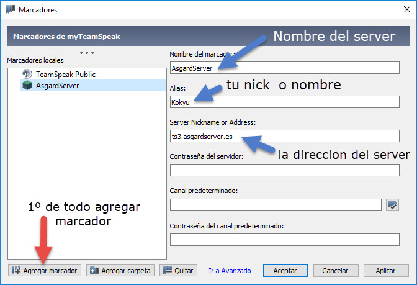The height and width of the screenshot is (285, 417).
Task: Click the Nombre del marcador input field
Action: point(285,68)
